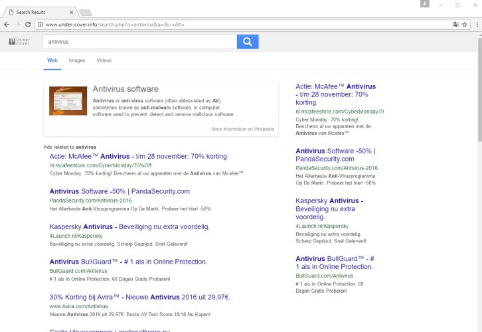Open the main McAfee Antivirus 70% korting ad

[138, 156]
